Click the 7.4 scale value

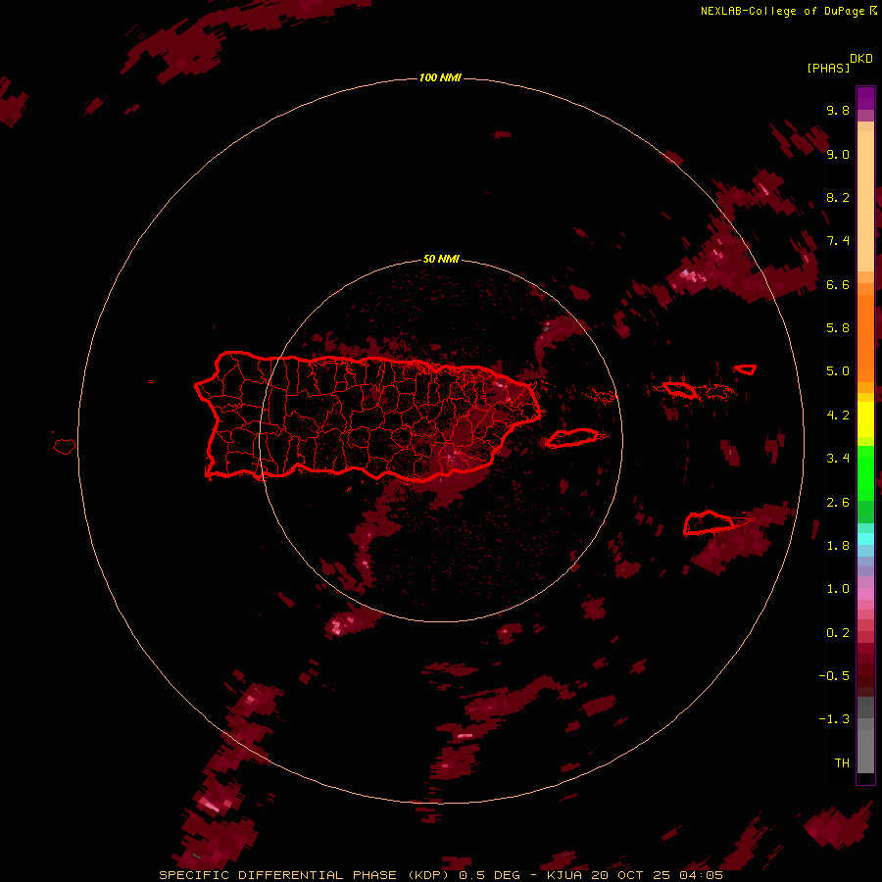tap(838, 241)
